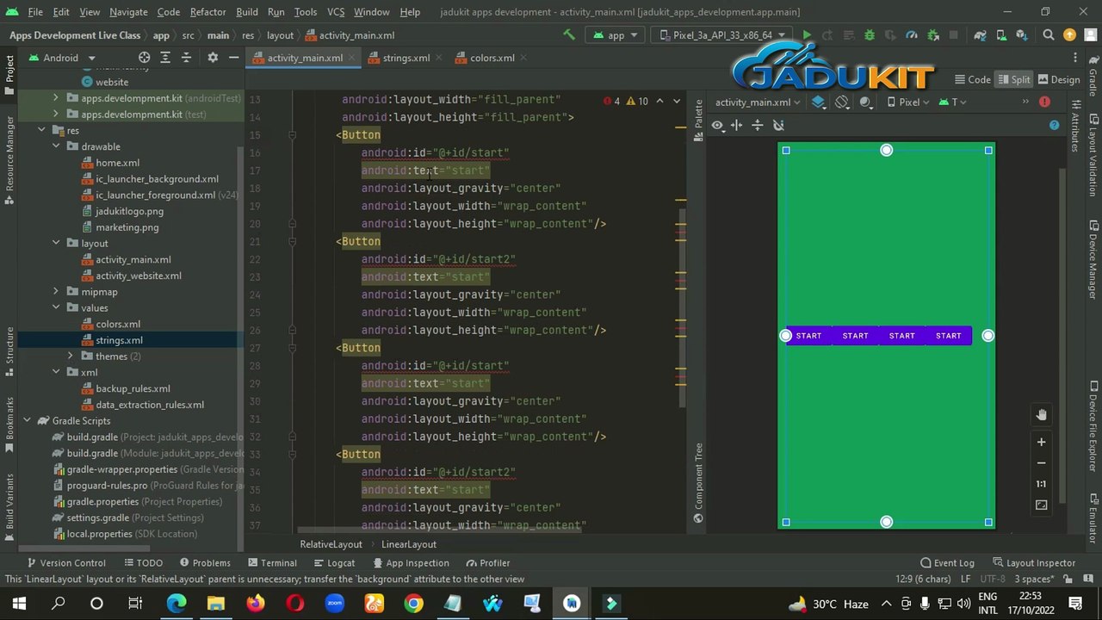Click Collapse All in the Project panel

(186, 58)
